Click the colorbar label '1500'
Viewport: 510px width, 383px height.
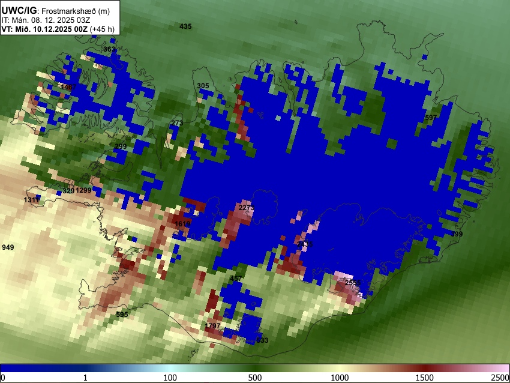click(x=424, y=378)
